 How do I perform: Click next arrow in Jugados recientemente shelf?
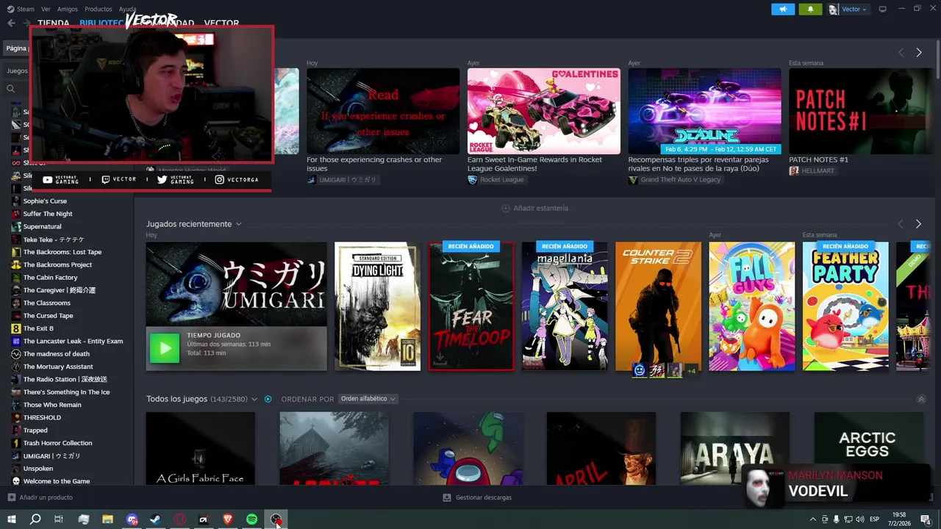(918, 223)
